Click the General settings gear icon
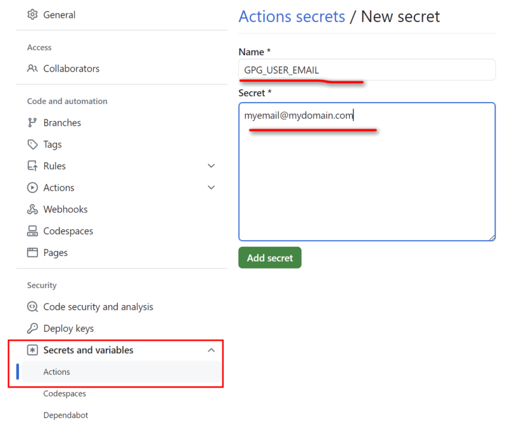The height and width of the screenshot is (430, 507). (x=33, y=15)
